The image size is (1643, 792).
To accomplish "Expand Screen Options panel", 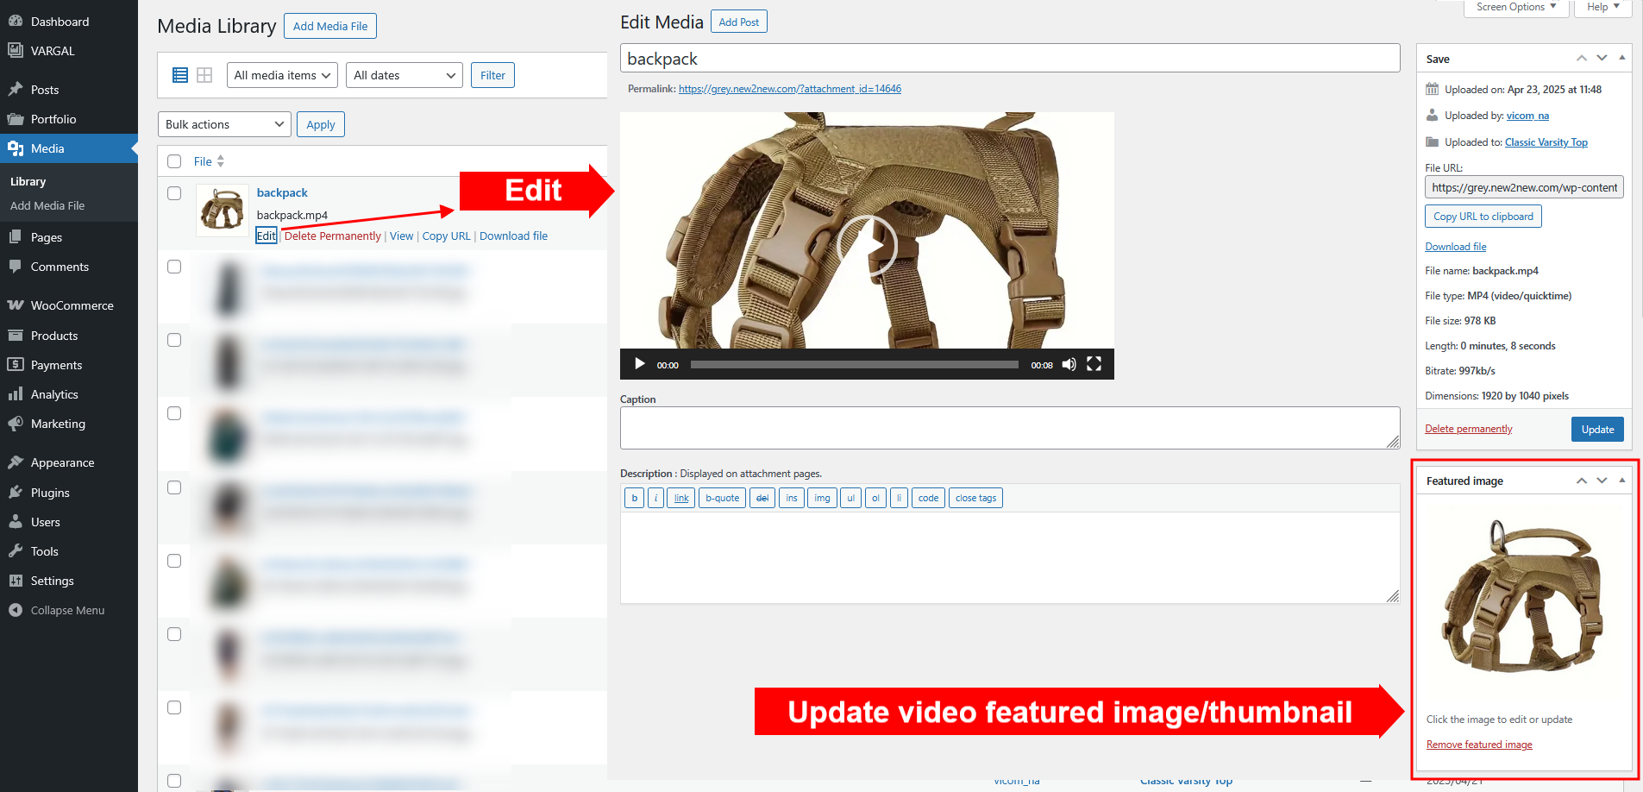I will pos(1517,7).
